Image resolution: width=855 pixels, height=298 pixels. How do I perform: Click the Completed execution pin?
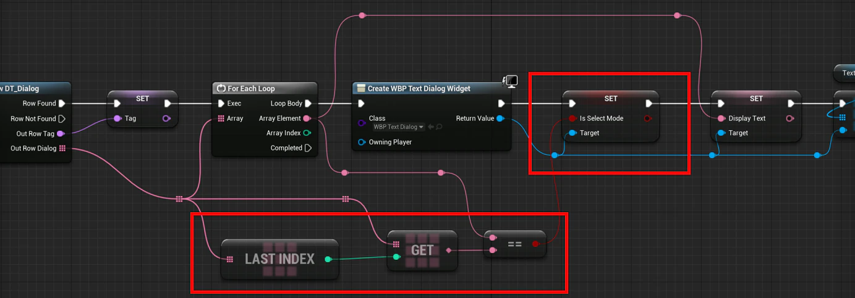click(x=308, y=148)
